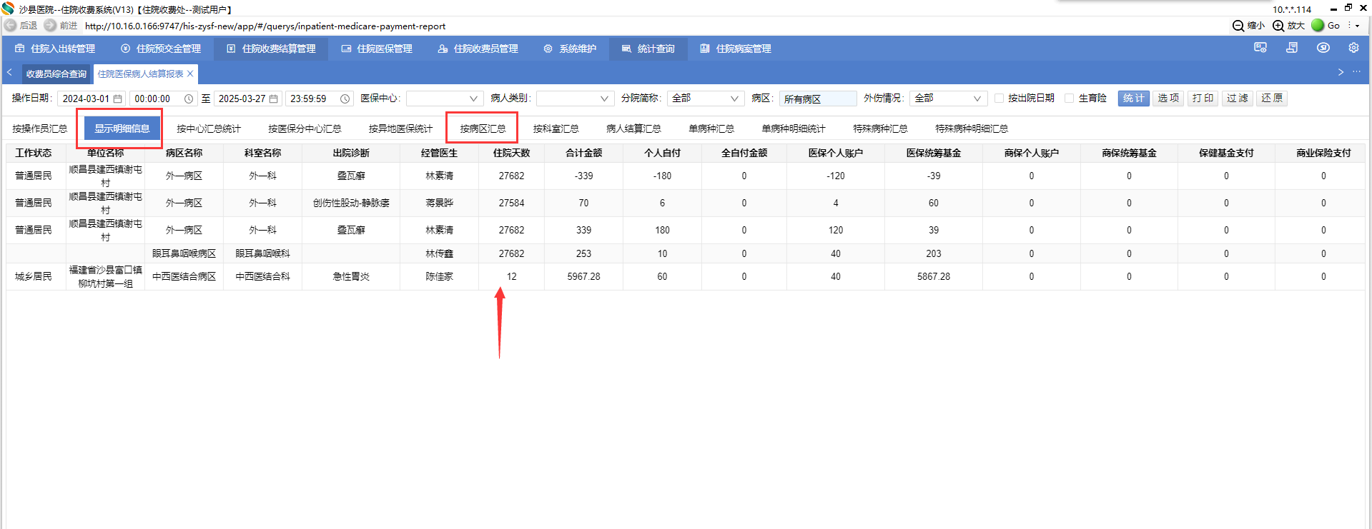Click the document icon in the blue header

pyautogui.click(x=1292, y=48)
